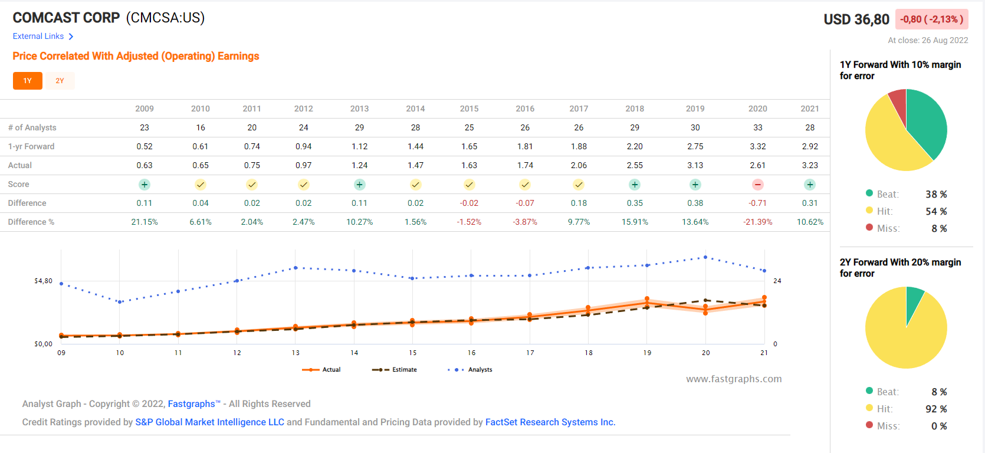985x453 pixels.
Task: Expand the External Links chevron
Action: [71, 37]
